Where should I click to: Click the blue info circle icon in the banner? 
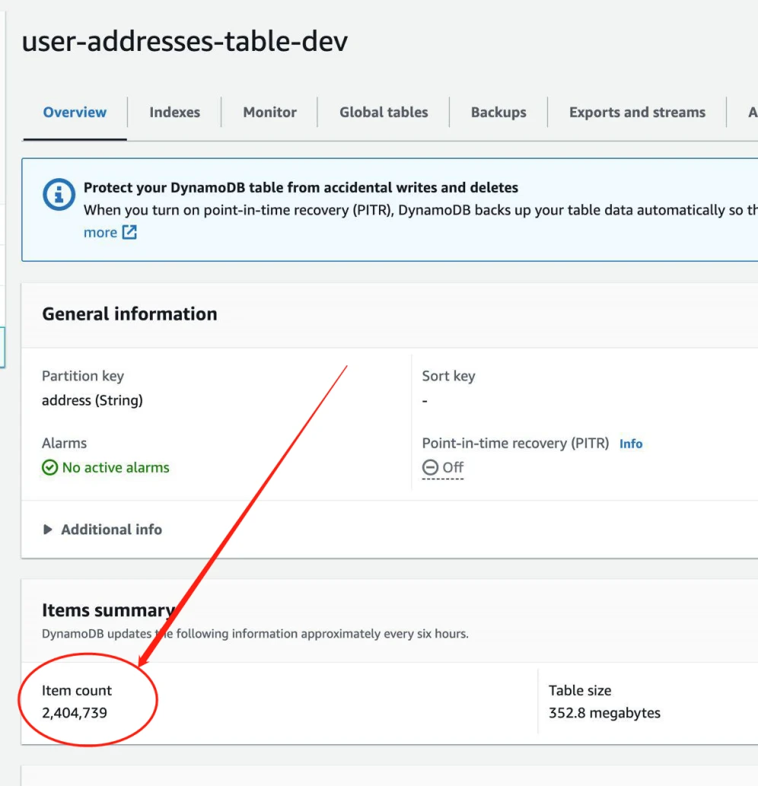pyautogui.click(x=59, y=195)
